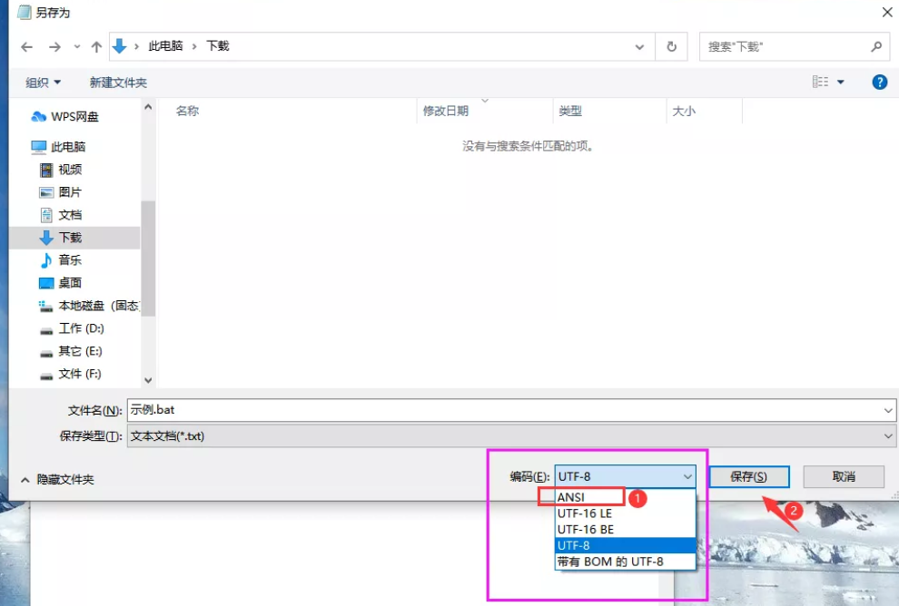Choose ANSI from encoding list
The image size is (899, 606).
[x=571, y=497]
